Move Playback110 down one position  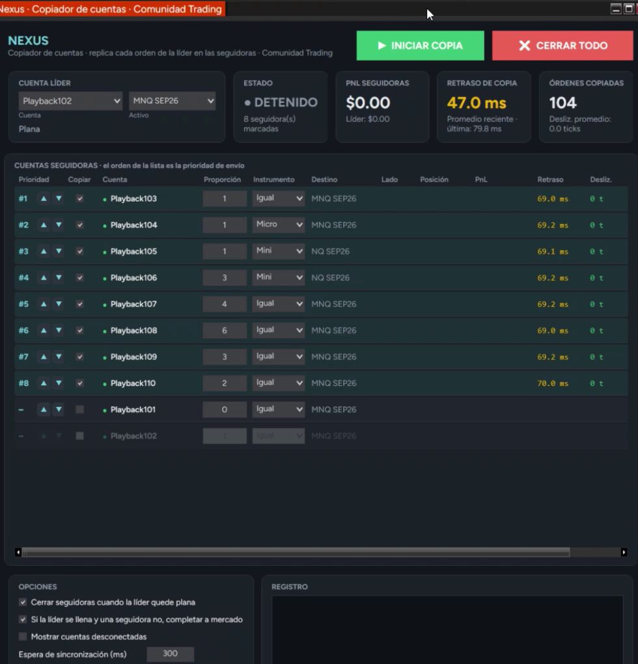tap(59, 383)
